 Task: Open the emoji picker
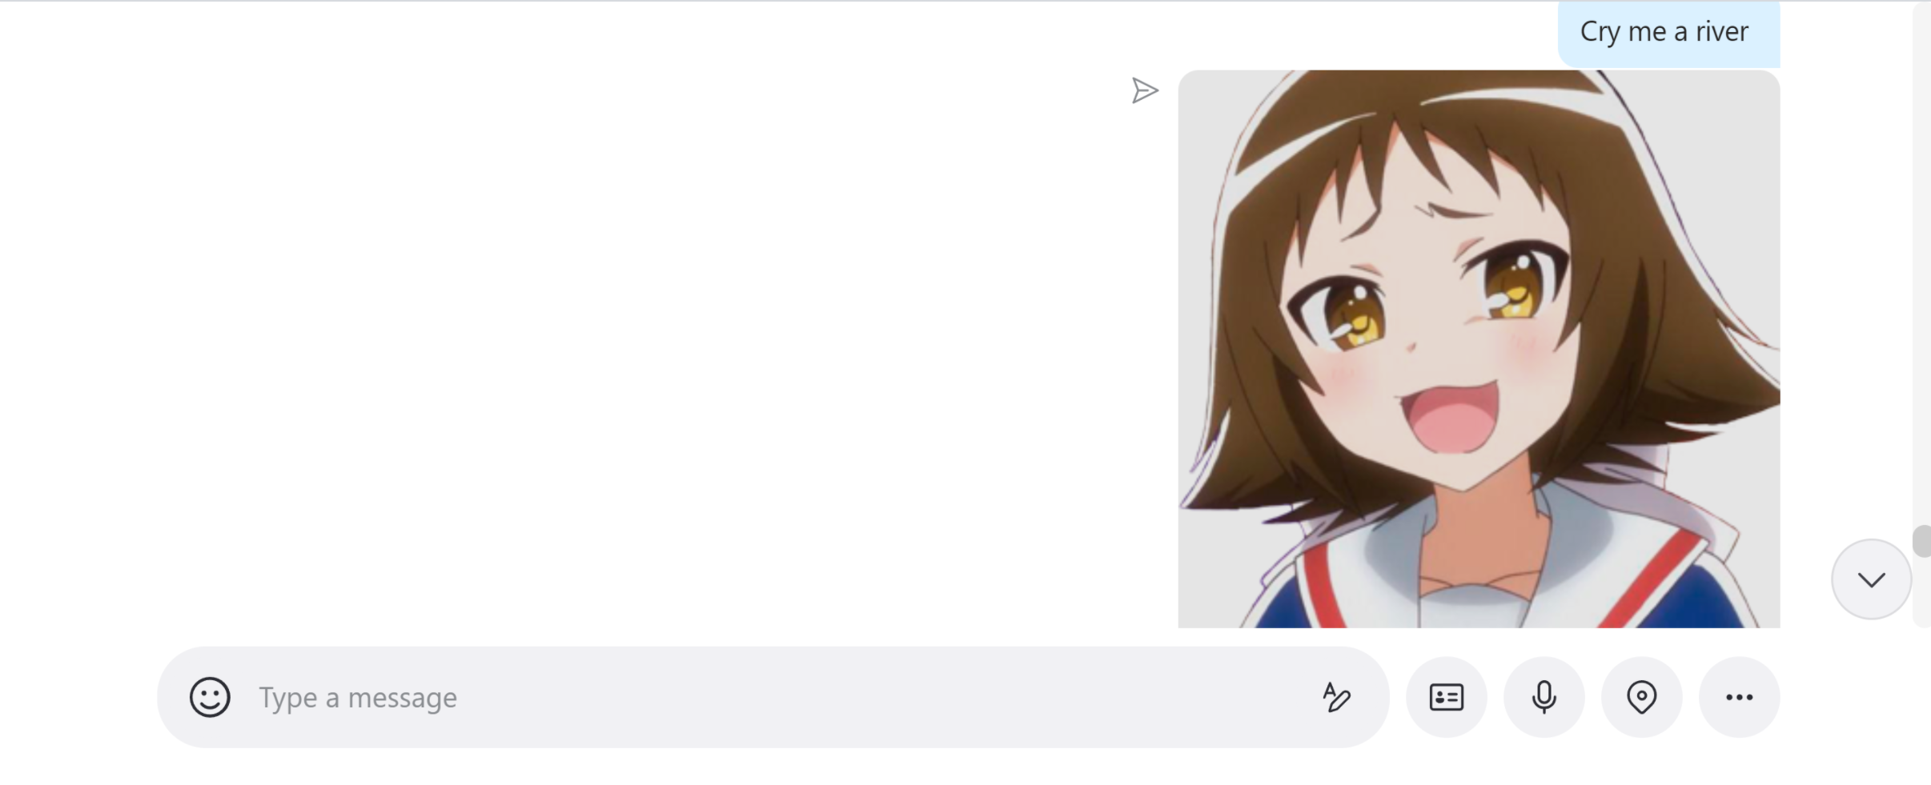pyautogui.click(x=210, y=697)
